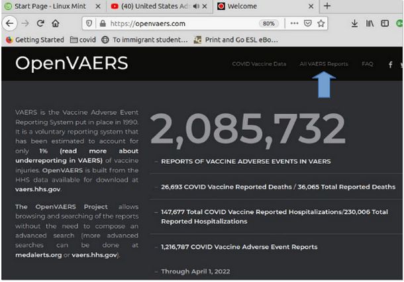Open the tracking protection shield icon
This screenshot has height=282, width=404.
(x=89, y=24)
